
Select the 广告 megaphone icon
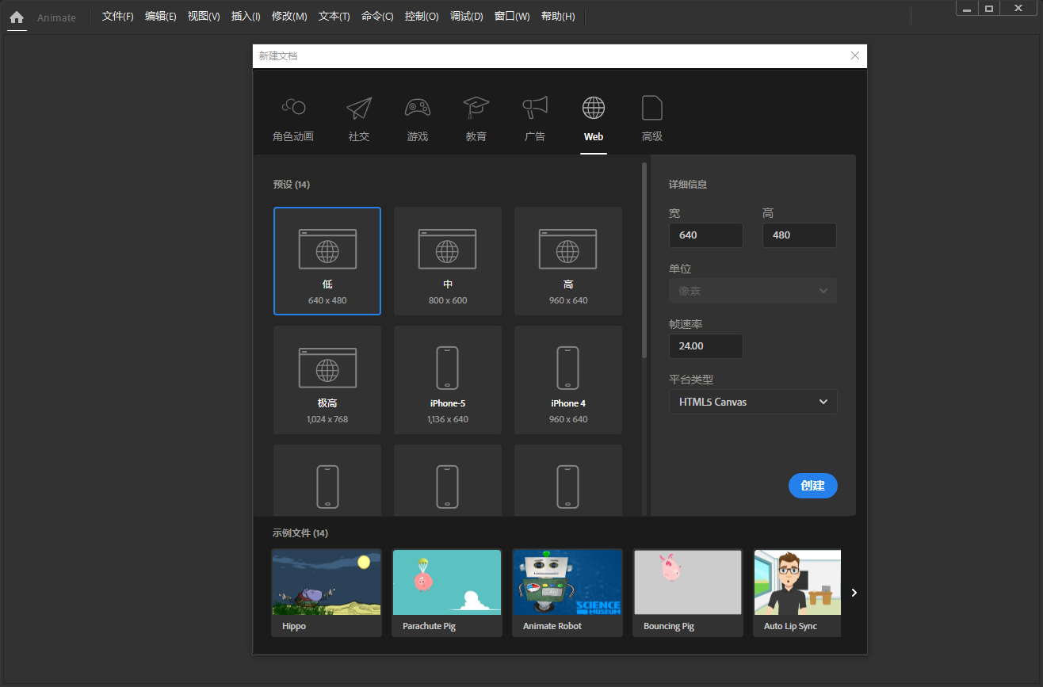click(535, 107)
